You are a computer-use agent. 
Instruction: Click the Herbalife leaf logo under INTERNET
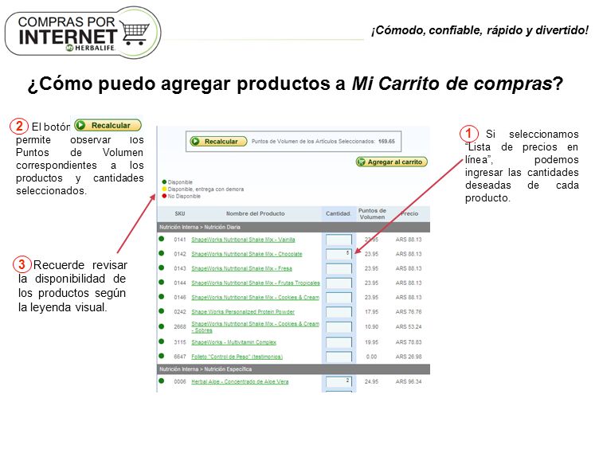pyautogui.click(x=69, y=48)
